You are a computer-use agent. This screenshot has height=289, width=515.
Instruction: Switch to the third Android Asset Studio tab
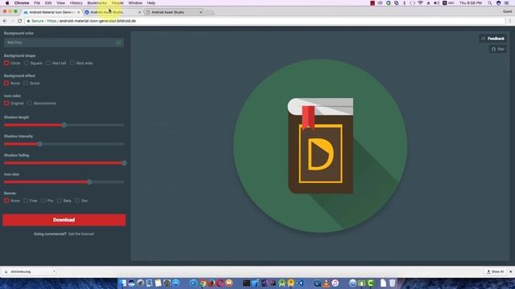174,12
